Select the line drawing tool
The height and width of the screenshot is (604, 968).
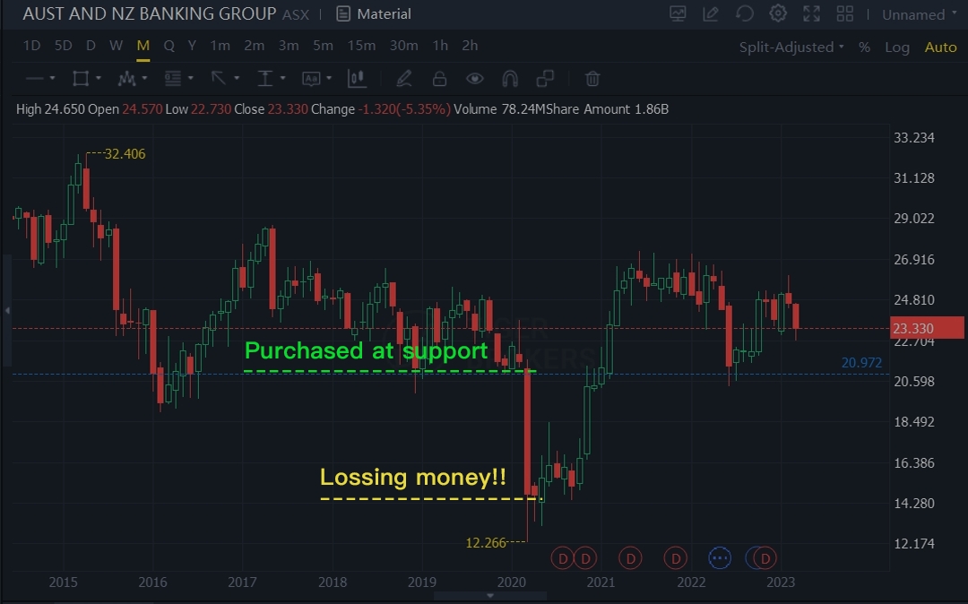pyautogui.click(x=35, y=78)
